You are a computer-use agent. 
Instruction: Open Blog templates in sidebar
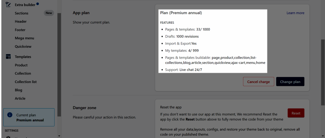point(18,90)
